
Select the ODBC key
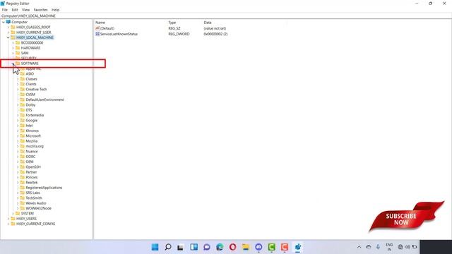pos(30,157)
